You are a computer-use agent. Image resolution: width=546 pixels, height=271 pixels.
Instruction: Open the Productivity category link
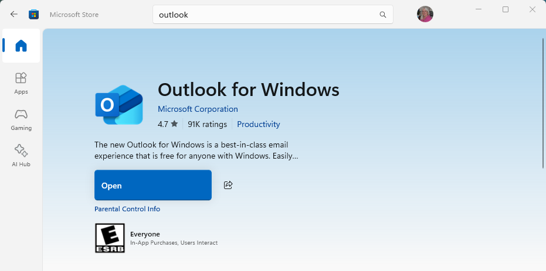pyautogui.click(x=259, y=125)
